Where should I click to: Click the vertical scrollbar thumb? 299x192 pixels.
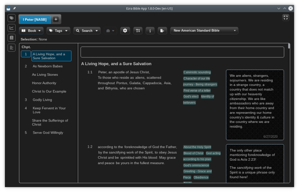pos(289,46)
